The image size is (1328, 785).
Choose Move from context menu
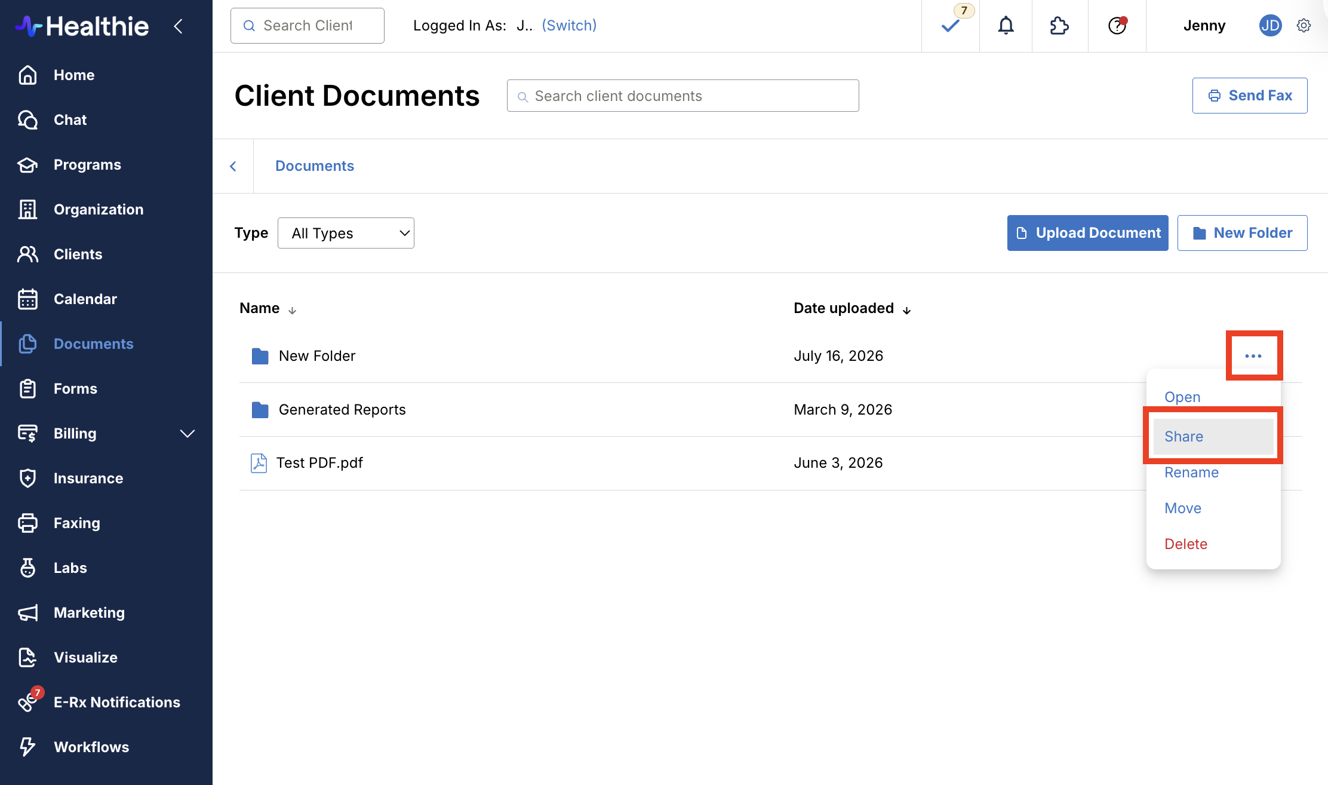click(1183, 508)
